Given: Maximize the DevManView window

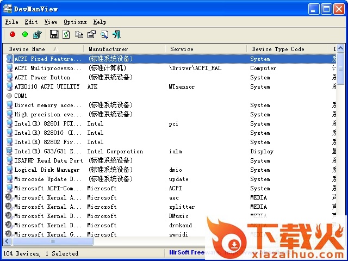Looking at the screenshot, I should [326, 9].
